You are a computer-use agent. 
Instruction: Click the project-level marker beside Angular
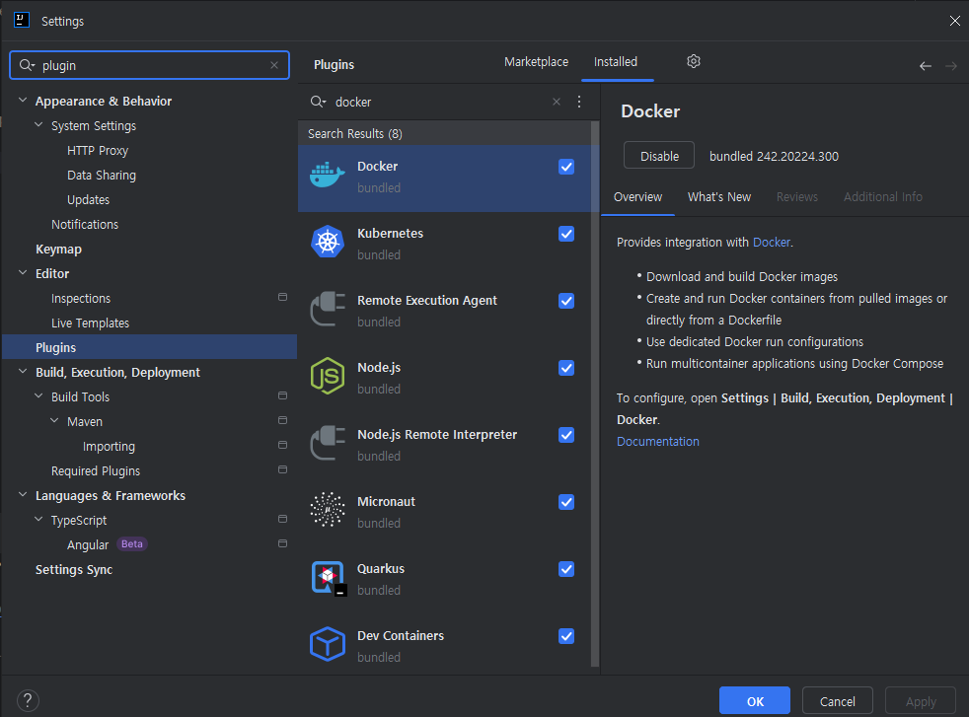coord(282,543)
